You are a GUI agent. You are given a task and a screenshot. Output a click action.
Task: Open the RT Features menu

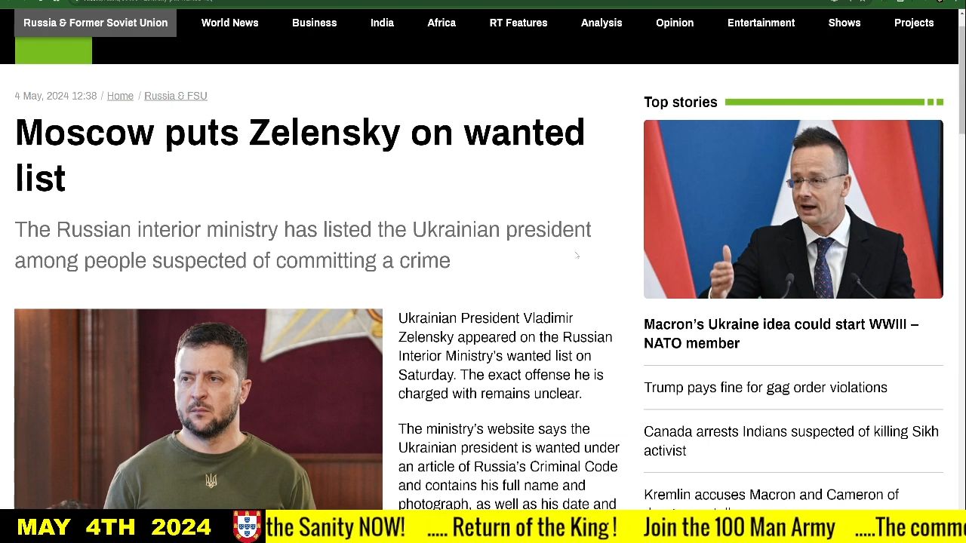[x=518, y=23]
